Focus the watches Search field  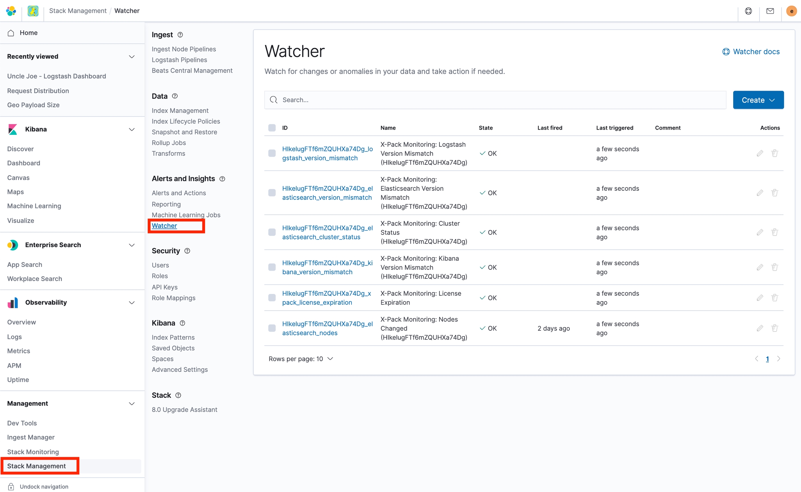click(495, 100)
